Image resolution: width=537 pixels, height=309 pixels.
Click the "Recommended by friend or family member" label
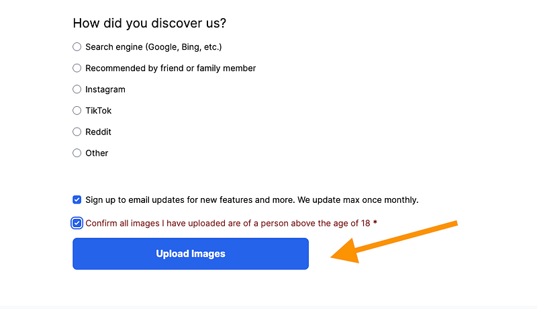[x=170, y=68]
